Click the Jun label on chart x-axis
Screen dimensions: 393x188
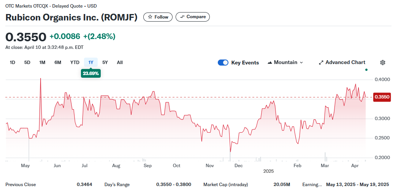click(x=57, y=166)
